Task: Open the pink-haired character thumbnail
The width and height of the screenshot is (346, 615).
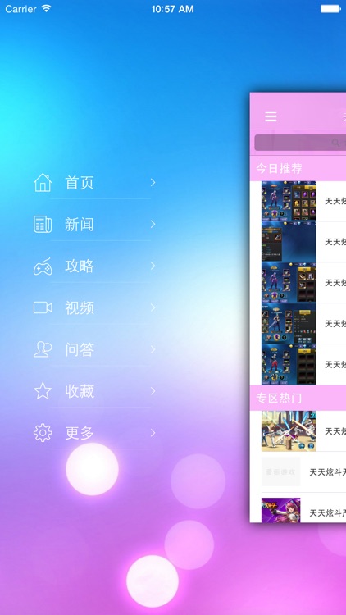Action: pyautogui.click(x=281, y=510)
